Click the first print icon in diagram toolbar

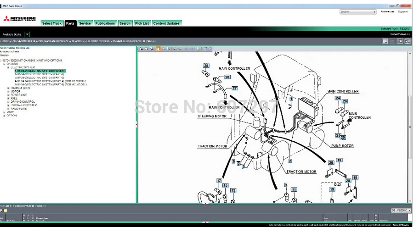pos(141,49)
